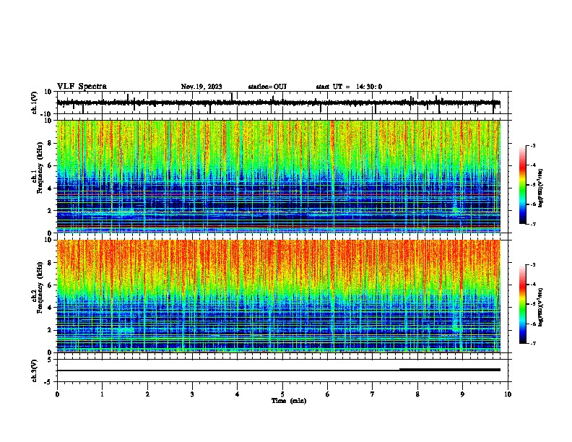The width and height of the screenshot is (572, 442).
Task: Click time axis tick label "5"
Action: click(x=282, y=394)
